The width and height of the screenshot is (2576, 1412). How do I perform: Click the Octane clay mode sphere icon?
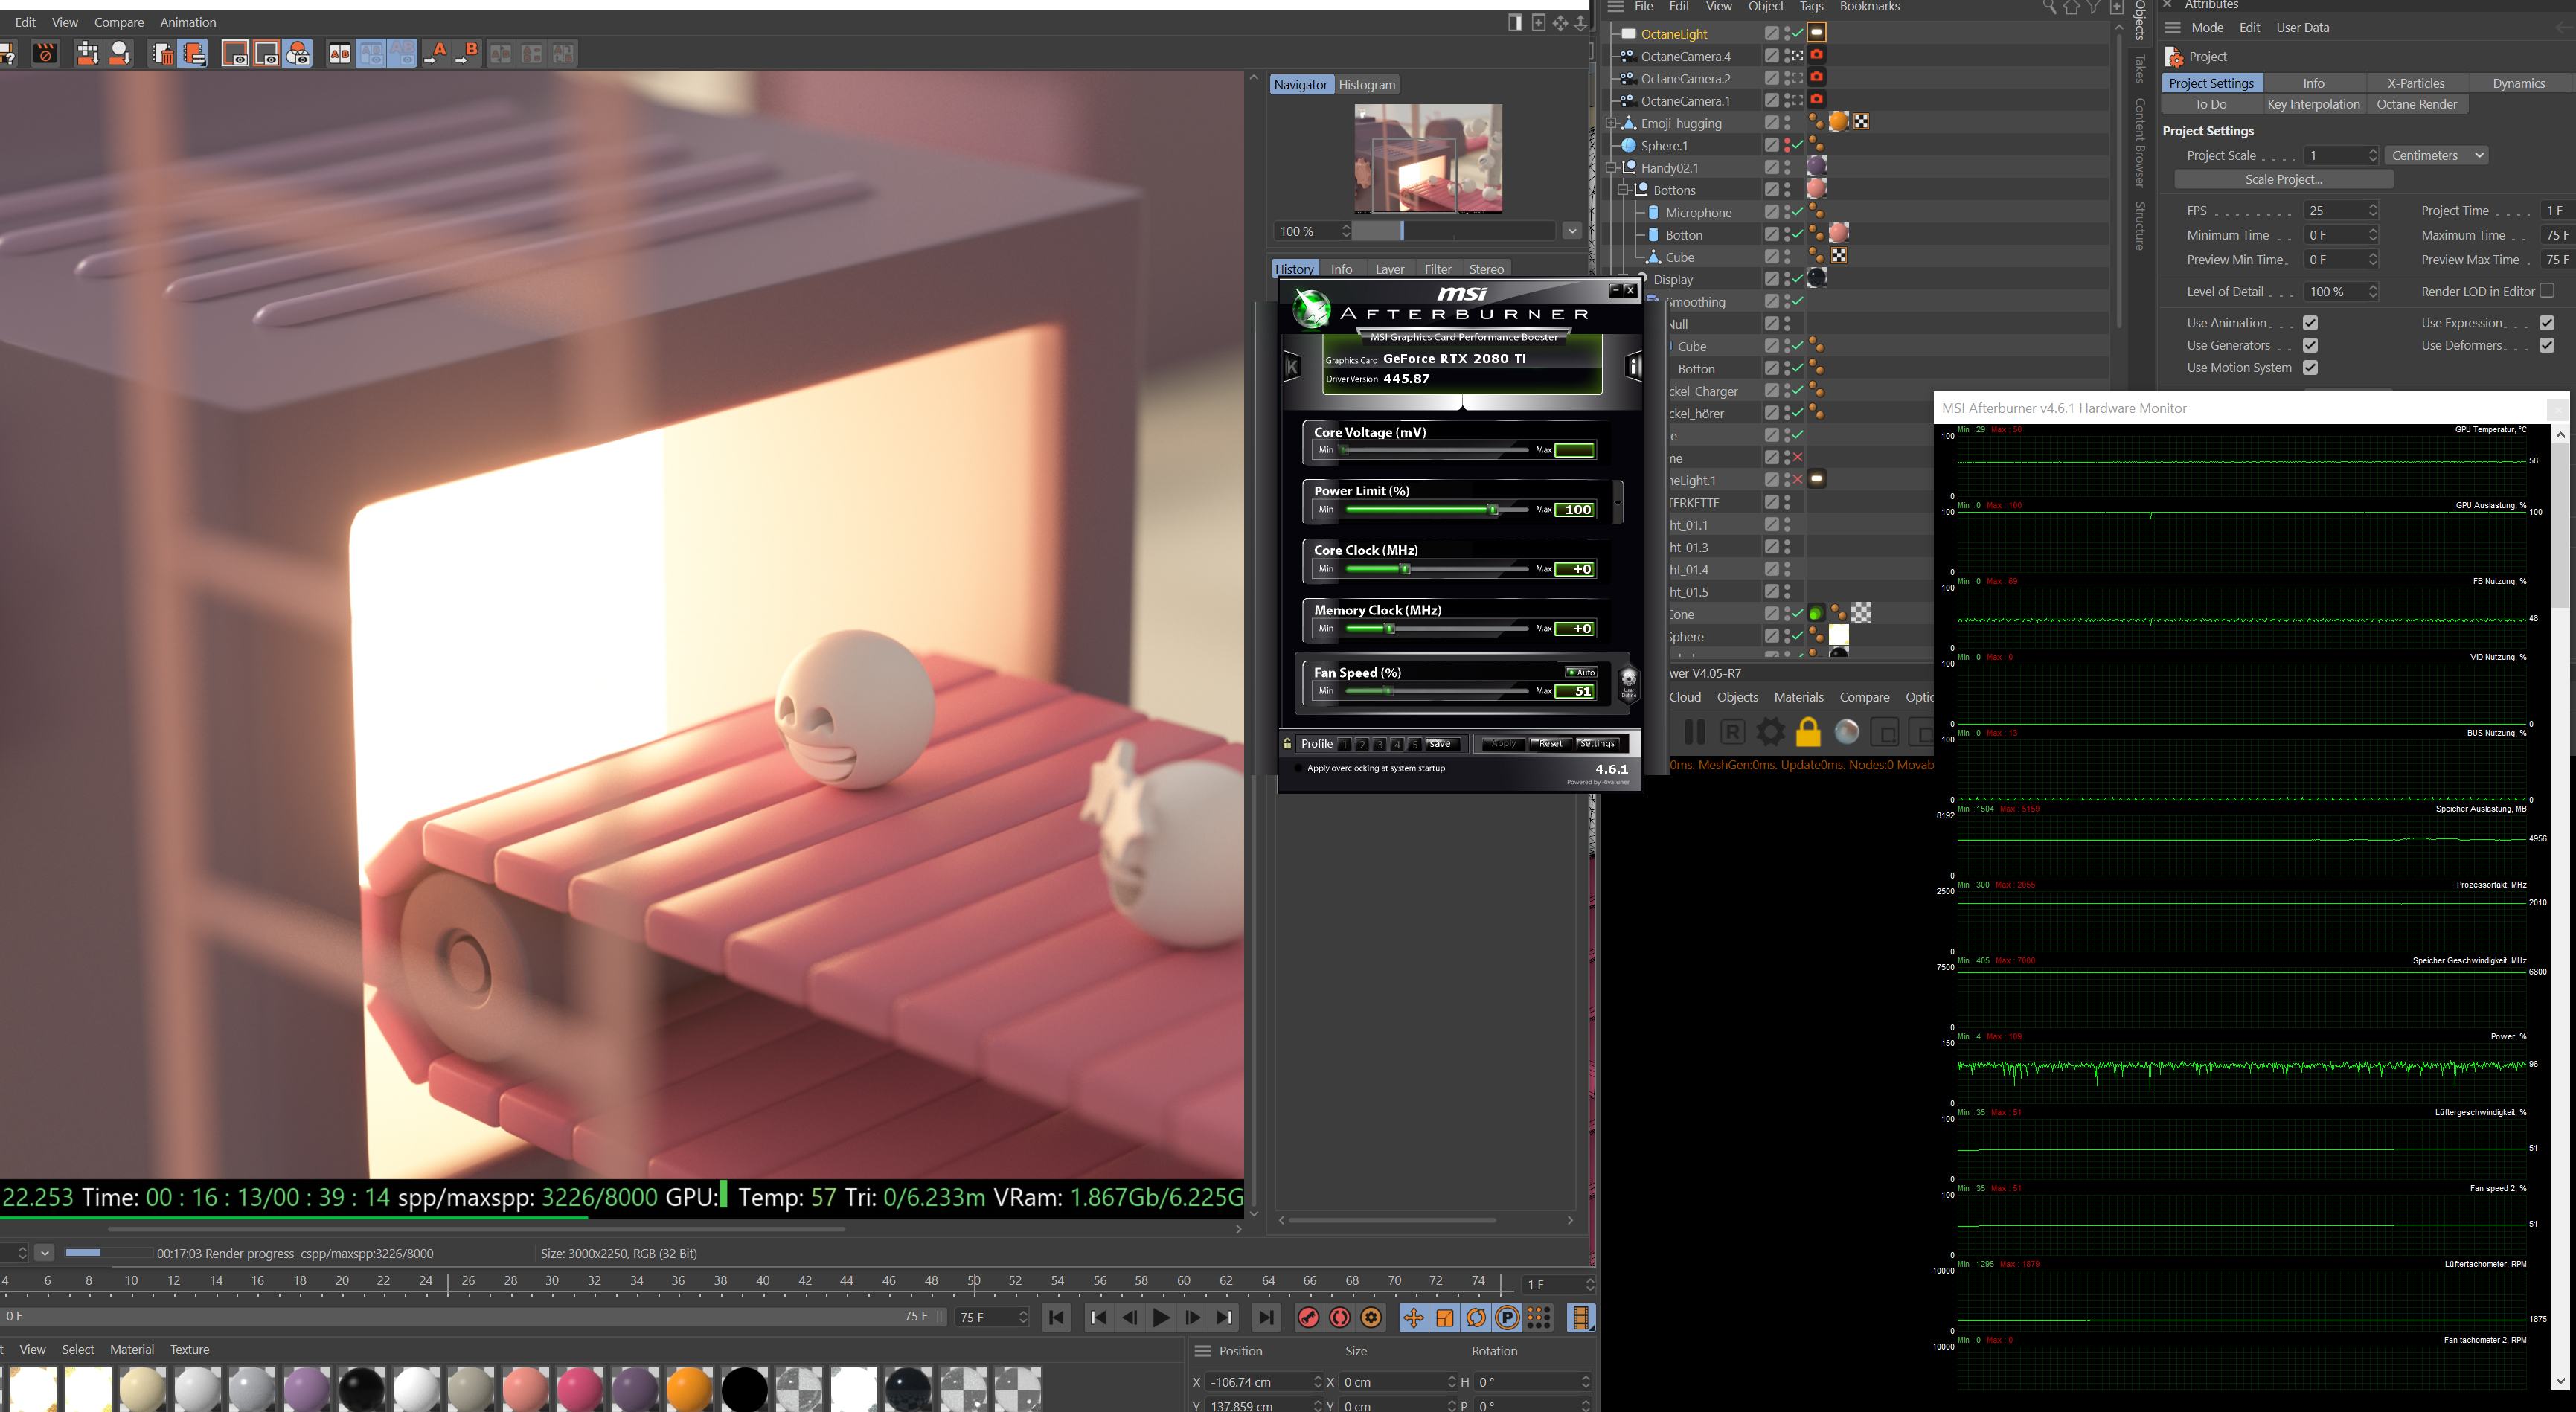tap(1847, 732)
